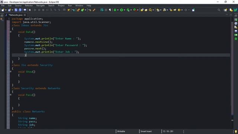Click the Coverage run icon
The height and width of the screenshot is (134, 238).
pyautogui.click(x=128, y=10)
